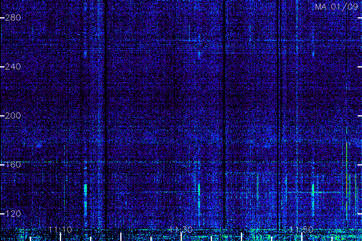Click the 240 frequency axis label

point(13,67)
